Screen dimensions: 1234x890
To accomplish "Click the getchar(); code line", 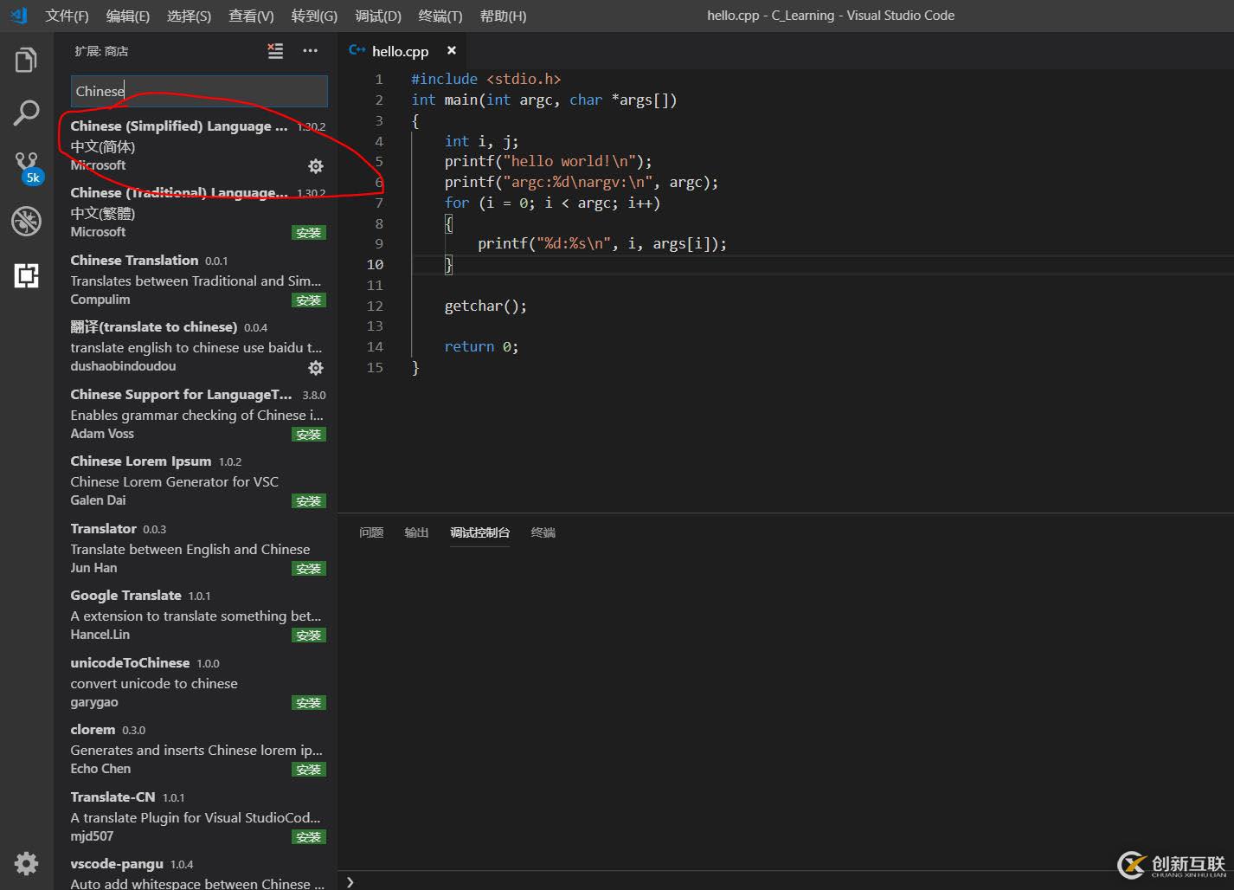I will click(x=485, y=306).
